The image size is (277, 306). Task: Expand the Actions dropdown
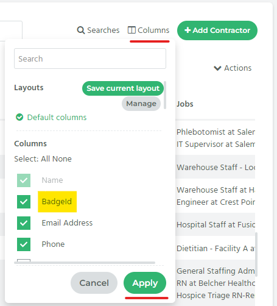pos(233,68)
